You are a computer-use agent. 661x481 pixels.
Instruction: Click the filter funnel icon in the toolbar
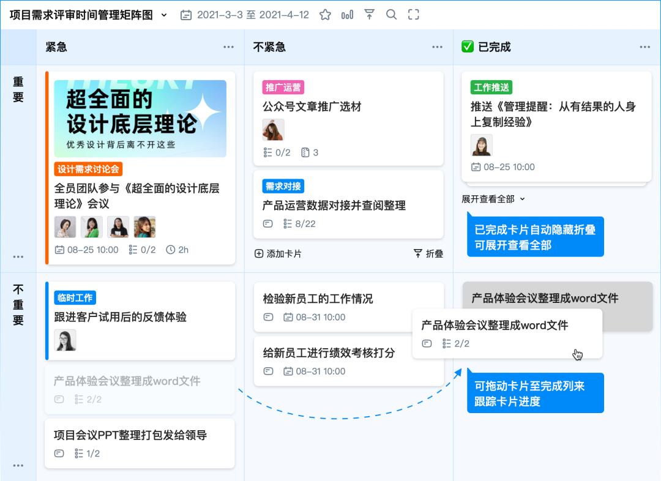(369, 13)
